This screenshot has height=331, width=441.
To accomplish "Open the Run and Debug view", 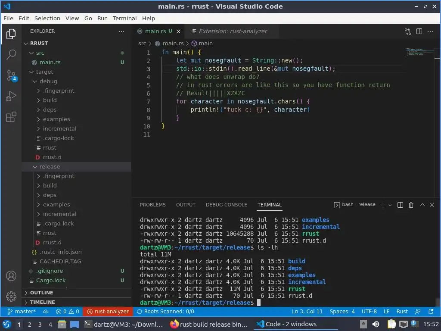I will click(11, 96).
